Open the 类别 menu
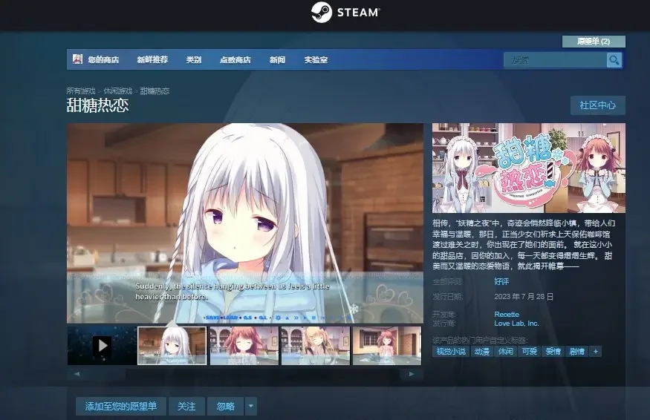 coord(194,59)
